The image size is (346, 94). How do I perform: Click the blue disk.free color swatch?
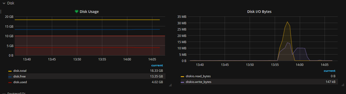10,77
